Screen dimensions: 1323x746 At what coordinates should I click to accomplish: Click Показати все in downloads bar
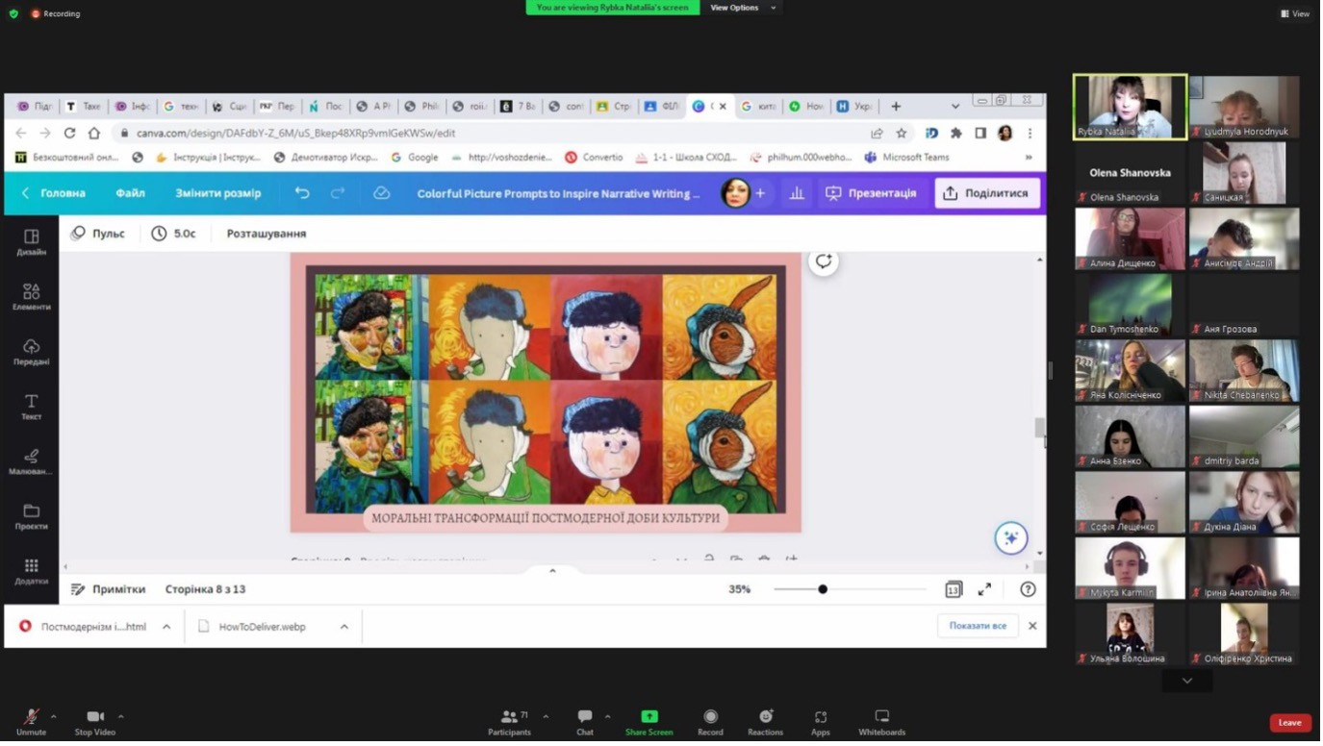pyautogui.click(x=978, y=626)
